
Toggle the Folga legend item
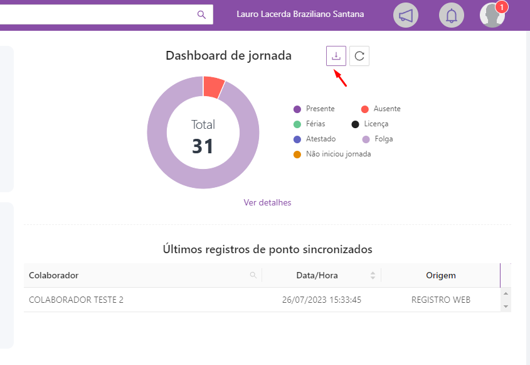[383, 139]
